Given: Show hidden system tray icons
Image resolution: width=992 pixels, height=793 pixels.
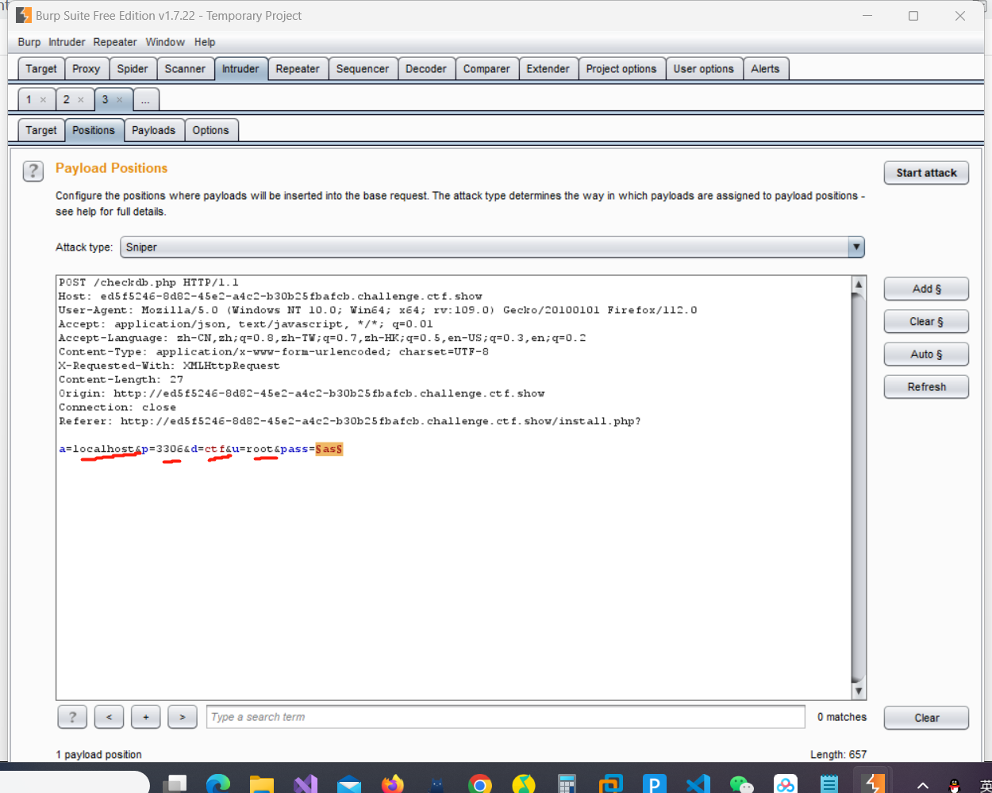Looking at the screenshot, I should pyautogui.click(x=922, y=785).
